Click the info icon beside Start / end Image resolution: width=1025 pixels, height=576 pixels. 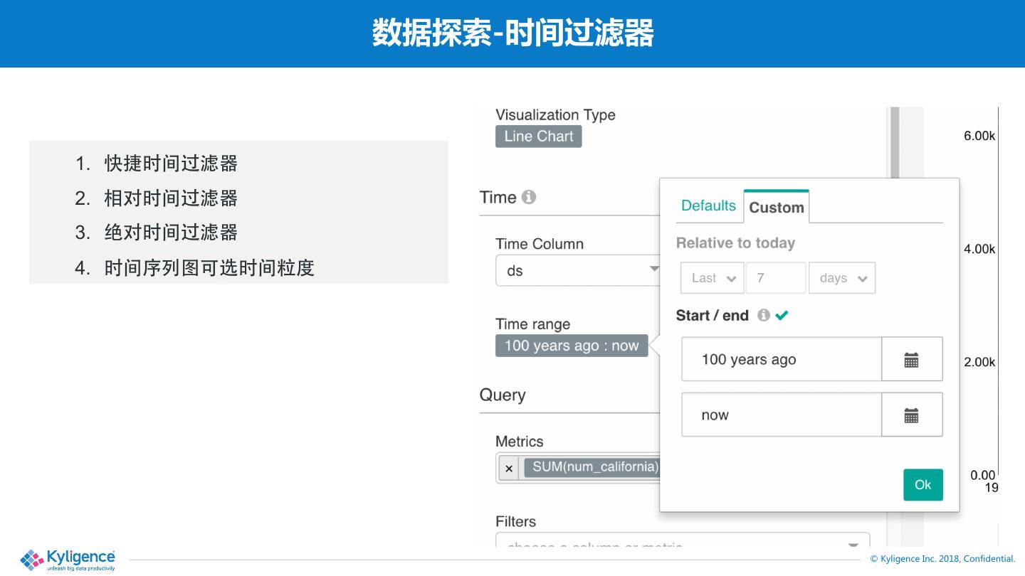(x=763, y=315)
